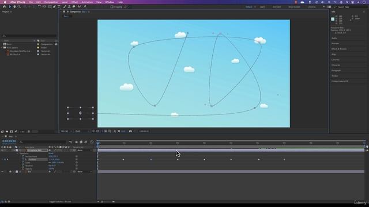This screenshot has height=207, width=369.
Task: Collapse the Aeroplane Red layer properties
Action: pyautogui.click(x=14, y=150)
